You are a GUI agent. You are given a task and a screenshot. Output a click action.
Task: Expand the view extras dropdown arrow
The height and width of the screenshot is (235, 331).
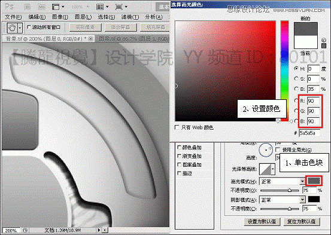[63, 7]
